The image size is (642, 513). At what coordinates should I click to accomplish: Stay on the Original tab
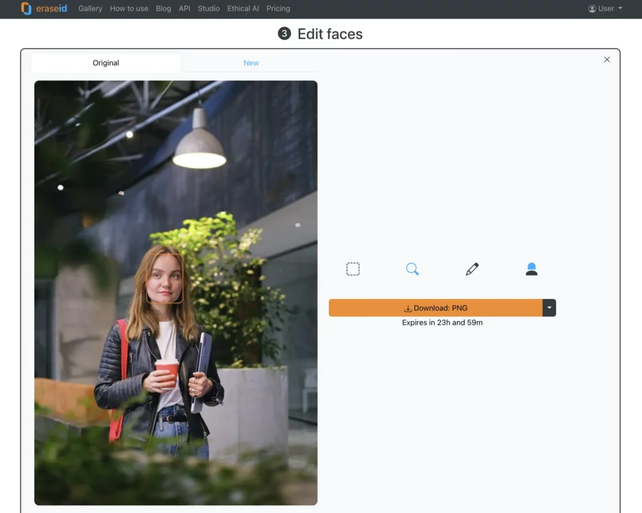(105, 63)
